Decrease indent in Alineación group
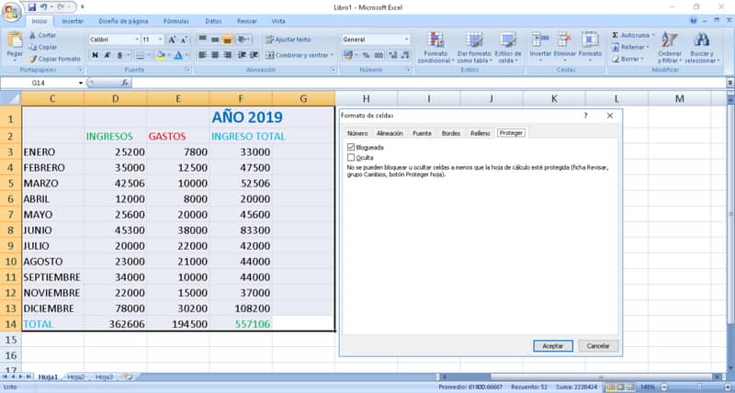Screen dimensions: 735x393 [x=242, y=55]
